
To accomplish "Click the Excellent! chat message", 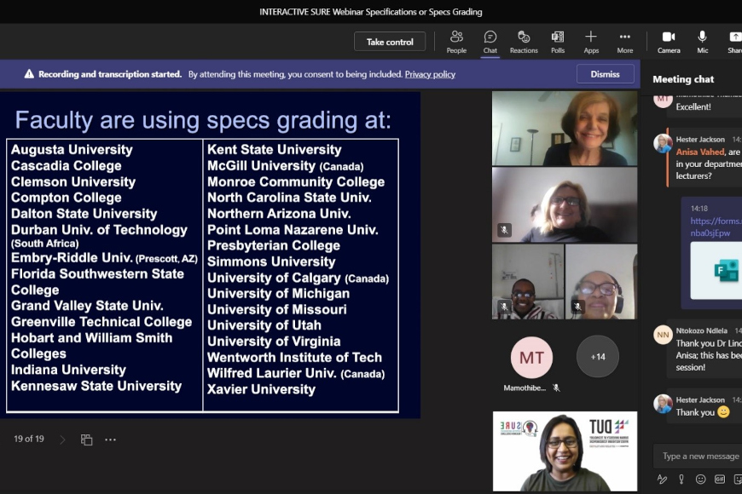I will point(693,106).
